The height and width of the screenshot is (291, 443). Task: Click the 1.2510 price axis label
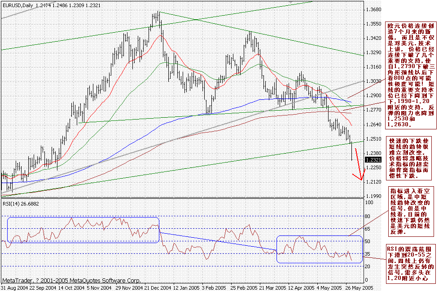(373, 139)
